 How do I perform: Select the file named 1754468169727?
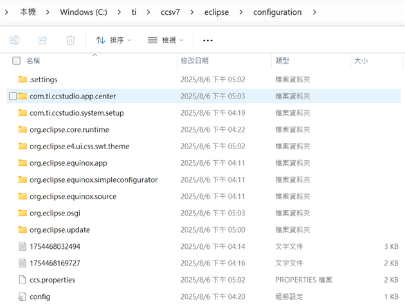55,263
